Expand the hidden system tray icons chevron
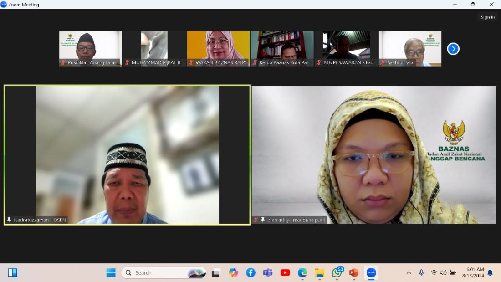Viewport: 501px width, 282px height. click(409, 272)
